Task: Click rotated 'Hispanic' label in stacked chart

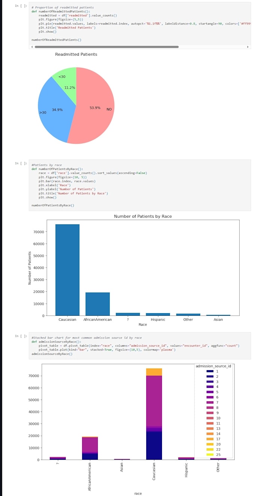Action: [x=186, y=469]
